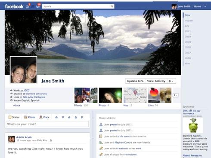Open Palo Alto, California link
The image size is (211, 158).
(34, 97)
